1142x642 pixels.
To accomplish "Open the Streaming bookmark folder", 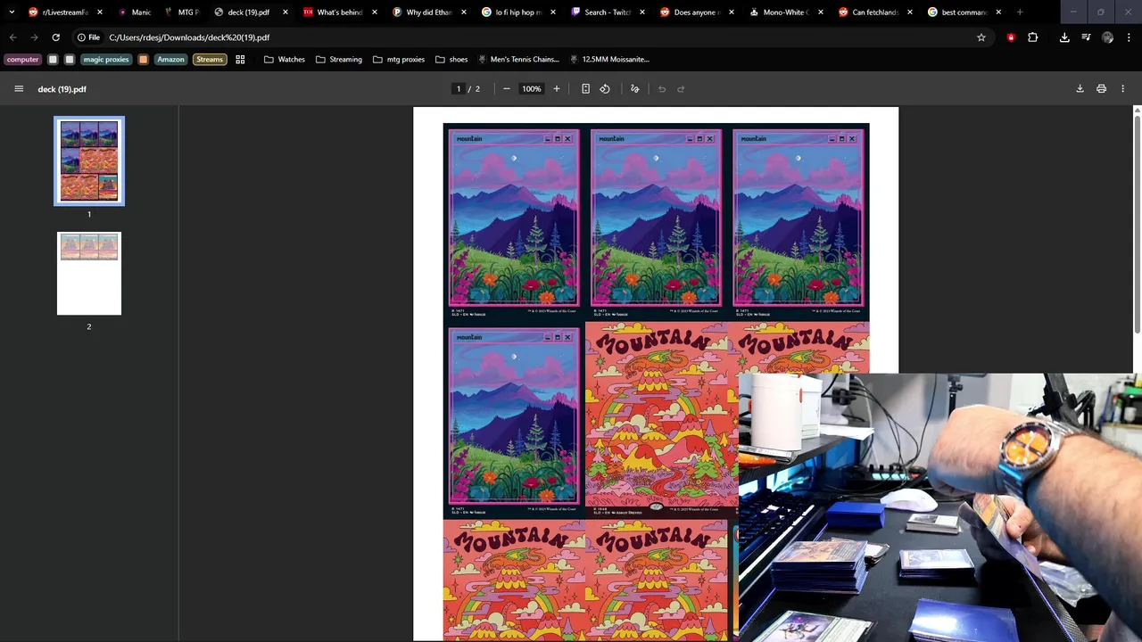I will pyautogui.click(x=339, y=60).
